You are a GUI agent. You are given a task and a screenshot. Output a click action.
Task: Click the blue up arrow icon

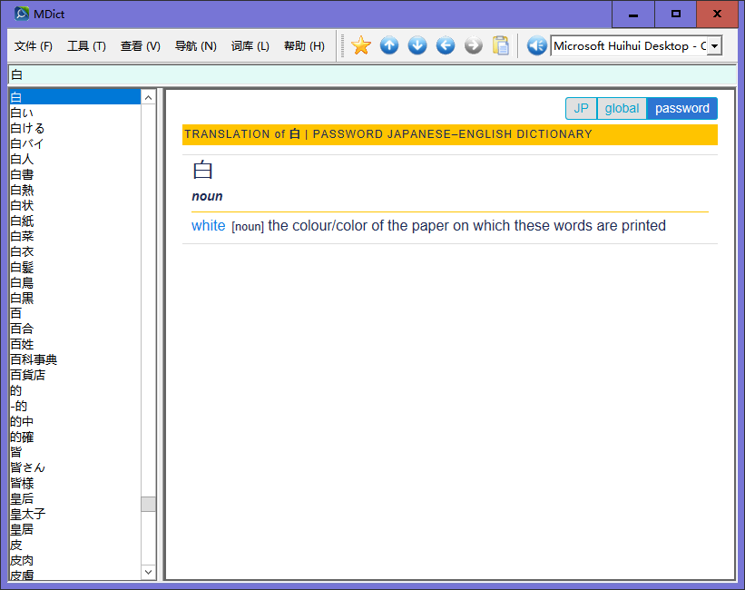point(389,45)
